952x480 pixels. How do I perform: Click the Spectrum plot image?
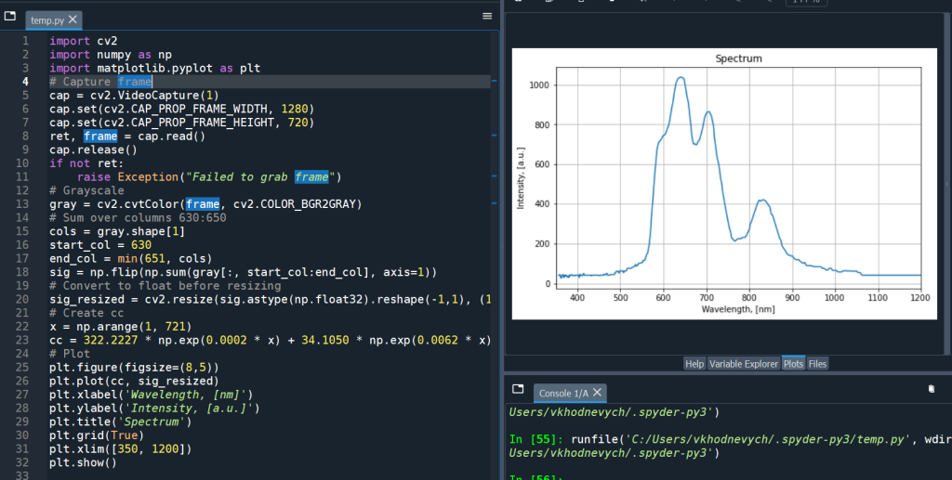(x=724, y=181)
